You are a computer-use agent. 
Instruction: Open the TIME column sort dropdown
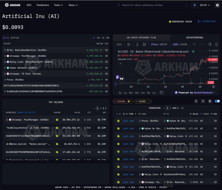tap(135, 114)
